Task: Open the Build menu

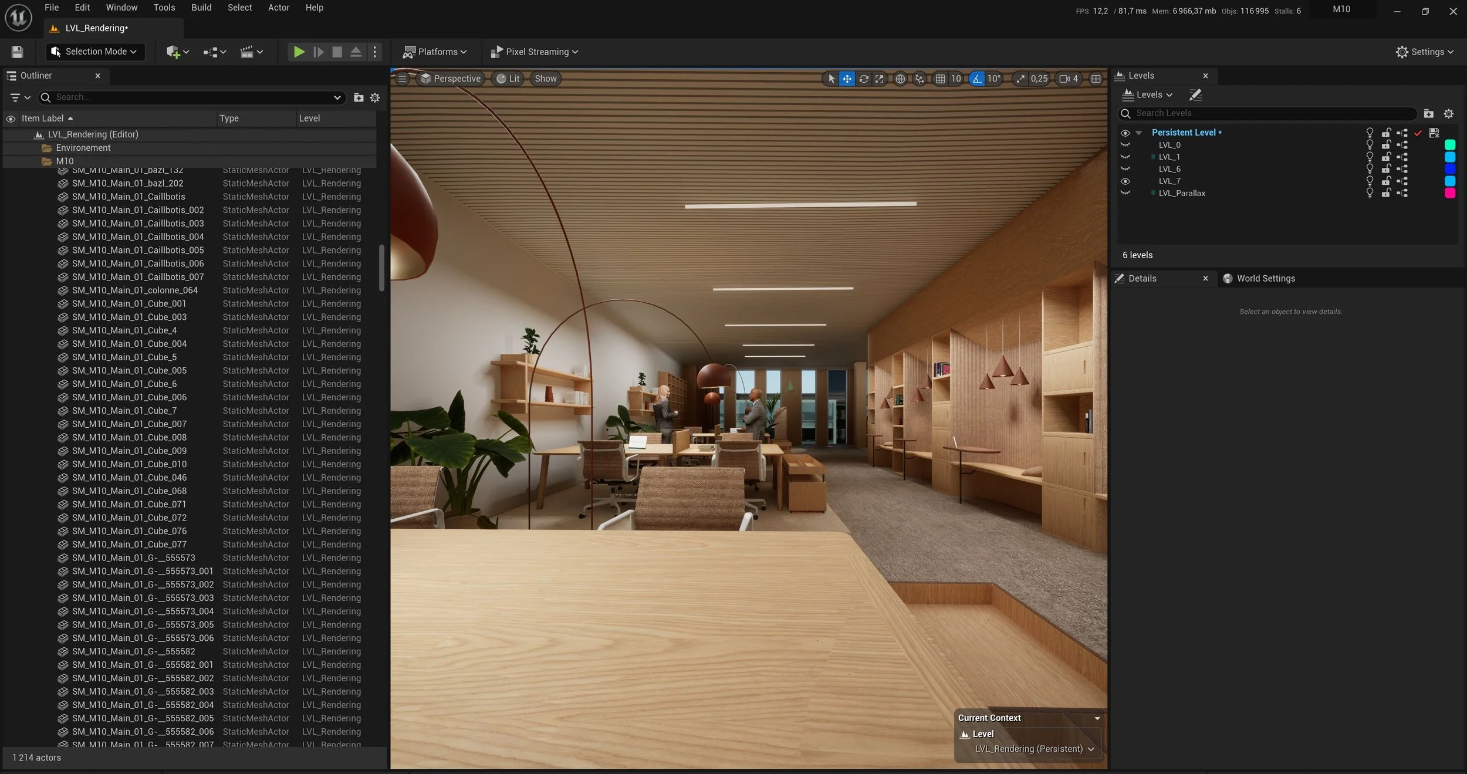Action: pos(201,8)
